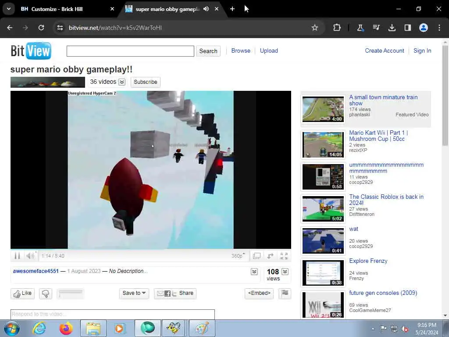This screenshot has width=449, height=337.
Task: Open Windows Explorer from taskbar
Action: [x=93, y=329]
